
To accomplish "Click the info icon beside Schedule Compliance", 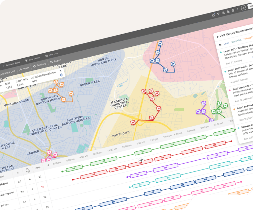I will pos(62,75).
